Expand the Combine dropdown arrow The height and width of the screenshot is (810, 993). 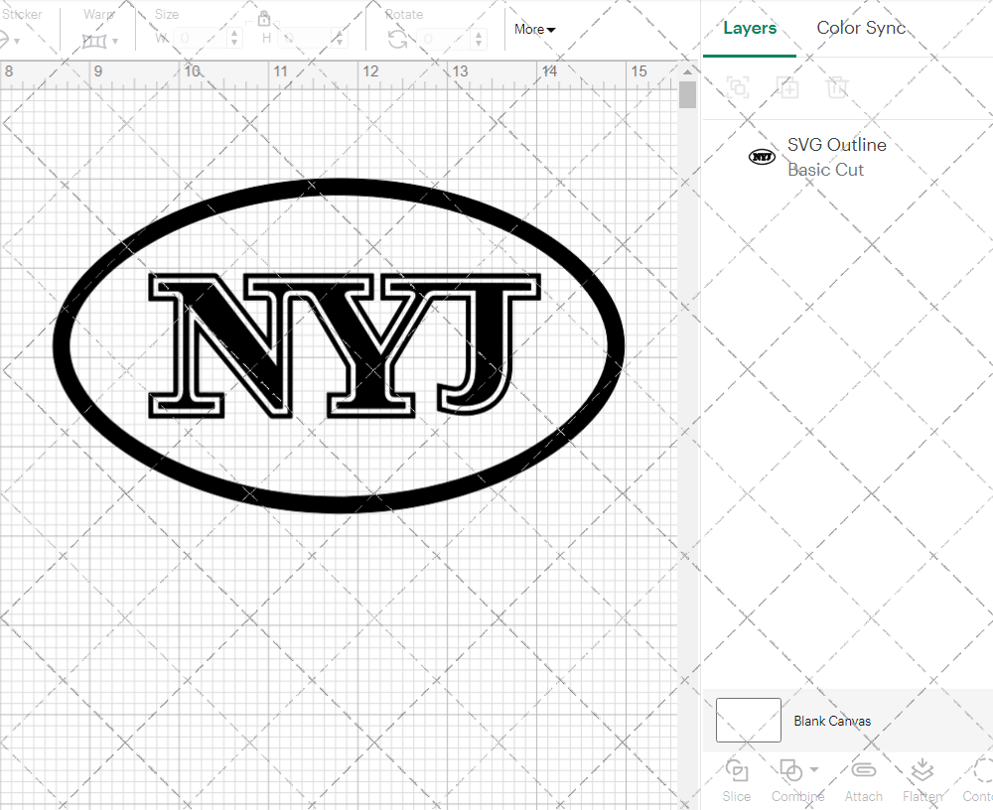tap(814, 770)
